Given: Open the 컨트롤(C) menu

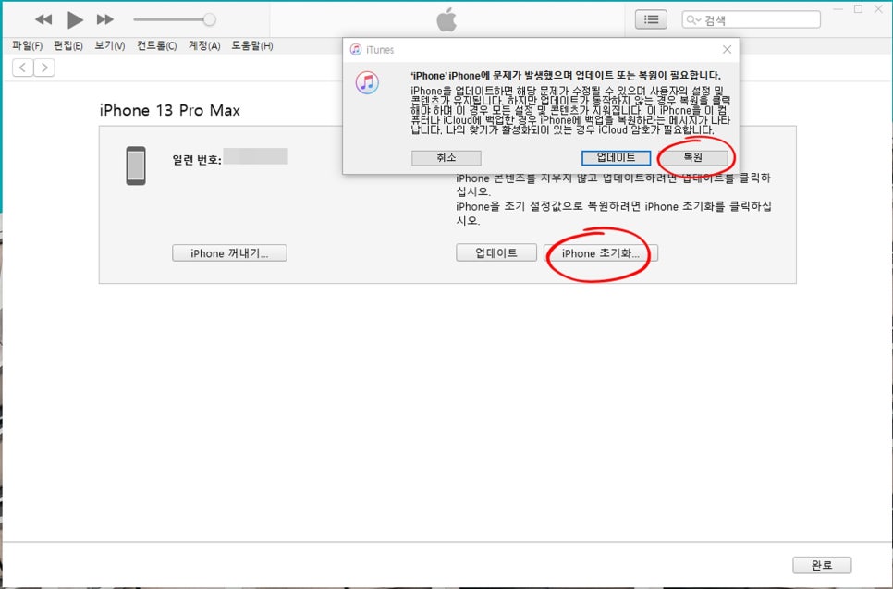Looking at the screenshot, I should point(156,45).
